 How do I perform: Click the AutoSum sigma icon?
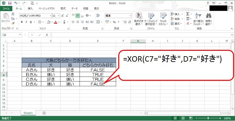click(187, 14)
